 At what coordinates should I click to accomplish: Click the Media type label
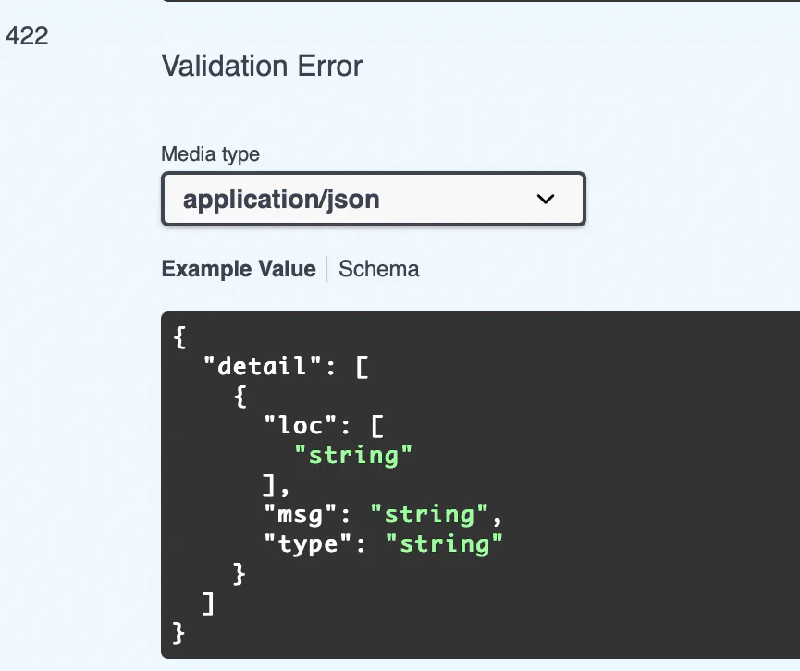(210, 154)
